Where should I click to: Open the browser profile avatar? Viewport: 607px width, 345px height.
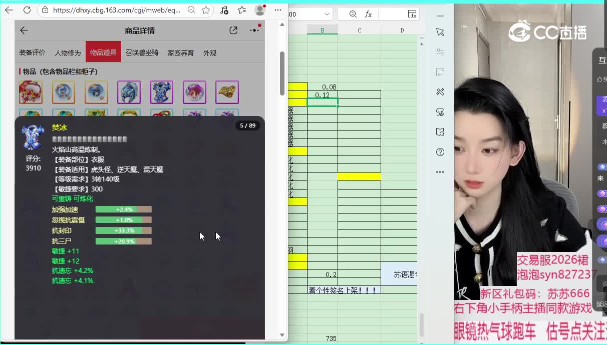(x=260, y=10)
